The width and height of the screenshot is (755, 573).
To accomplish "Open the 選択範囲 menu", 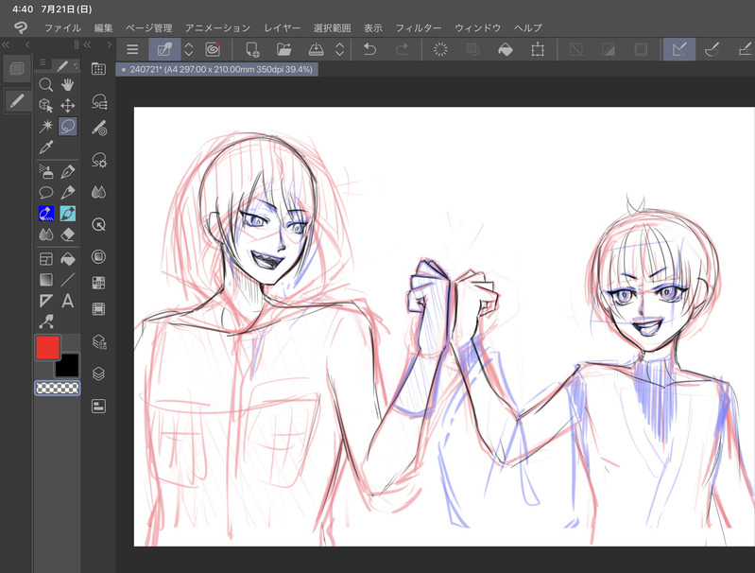I will [x=333, y=28].
